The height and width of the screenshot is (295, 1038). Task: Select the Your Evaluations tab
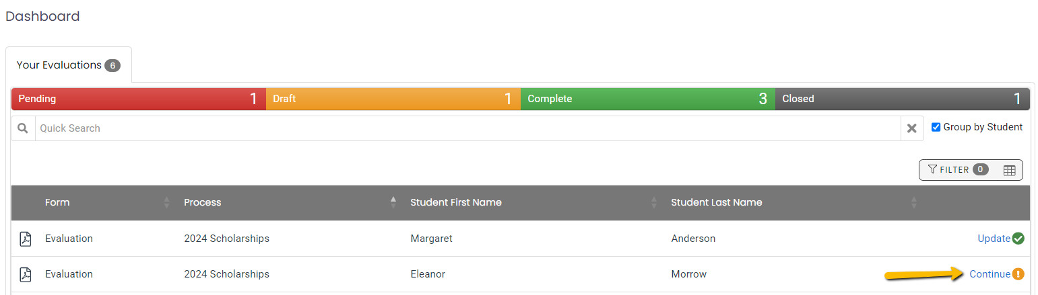68,65
